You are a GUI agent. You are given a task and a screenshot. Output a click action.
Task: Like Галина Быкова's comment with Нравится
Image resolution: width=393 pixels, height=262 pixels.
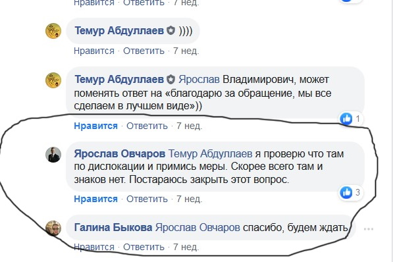pos(94,248)
